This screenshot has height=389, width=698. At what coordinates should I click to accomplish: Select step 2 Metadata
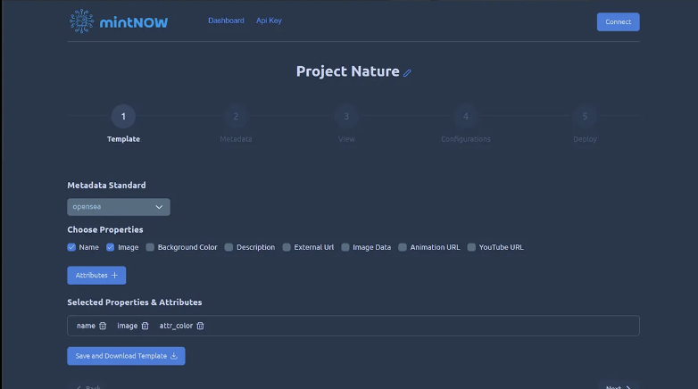(x=236, y=117)
